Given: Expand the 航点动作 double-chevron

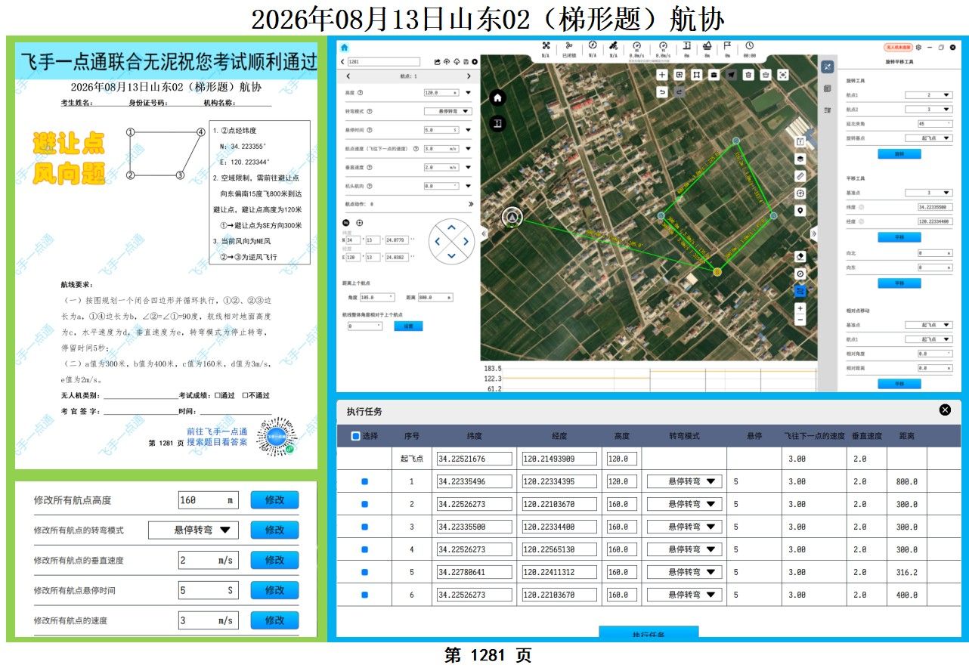Looking at the screenshot, I should (x=471, y=204).
